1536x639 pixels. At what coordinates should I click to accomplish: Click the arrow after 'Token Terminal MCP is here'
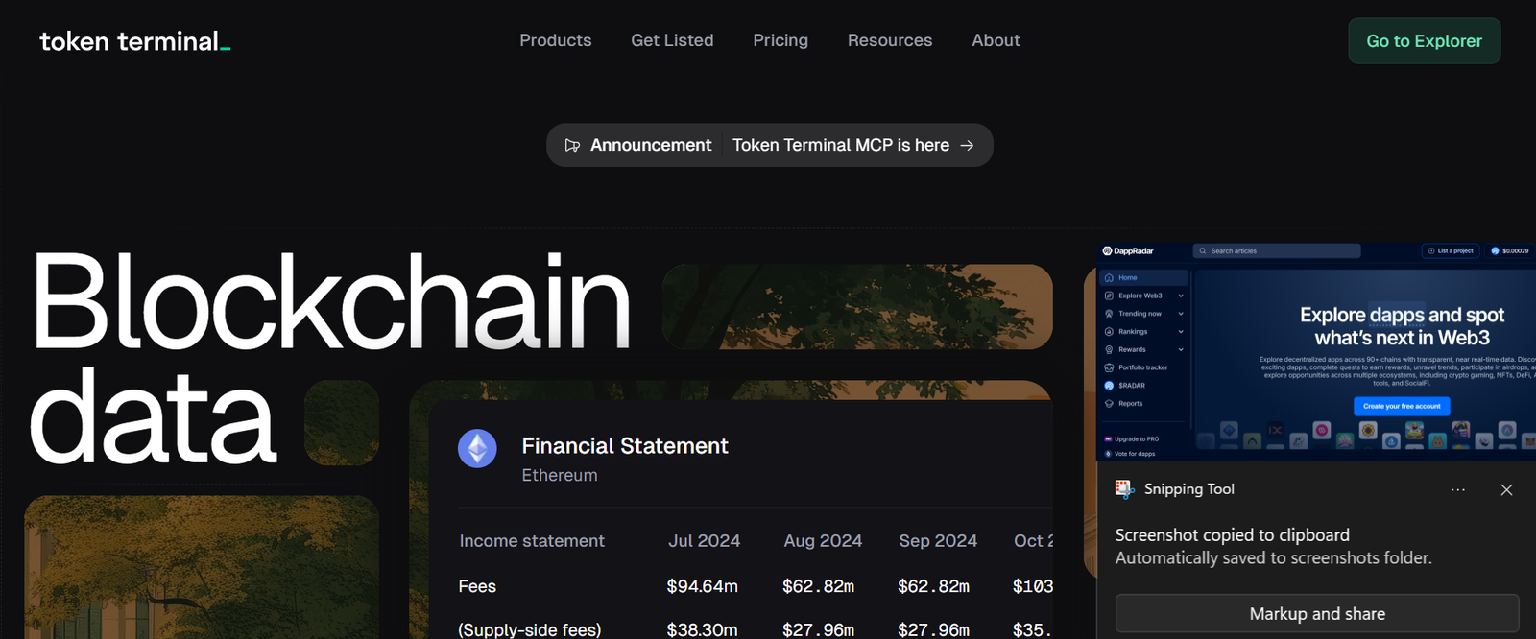tap(968, 145)
